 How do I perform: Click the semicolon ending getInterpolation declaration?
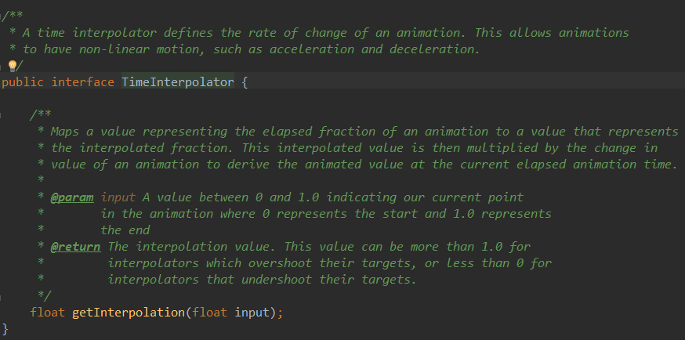click(279, 313)
